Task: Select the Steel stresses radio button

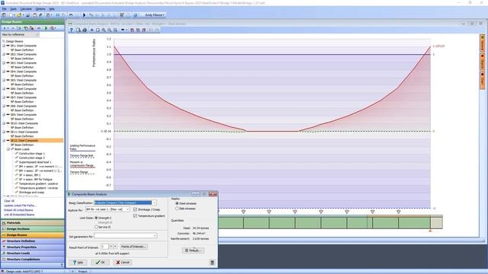Action: pos(177,203)
